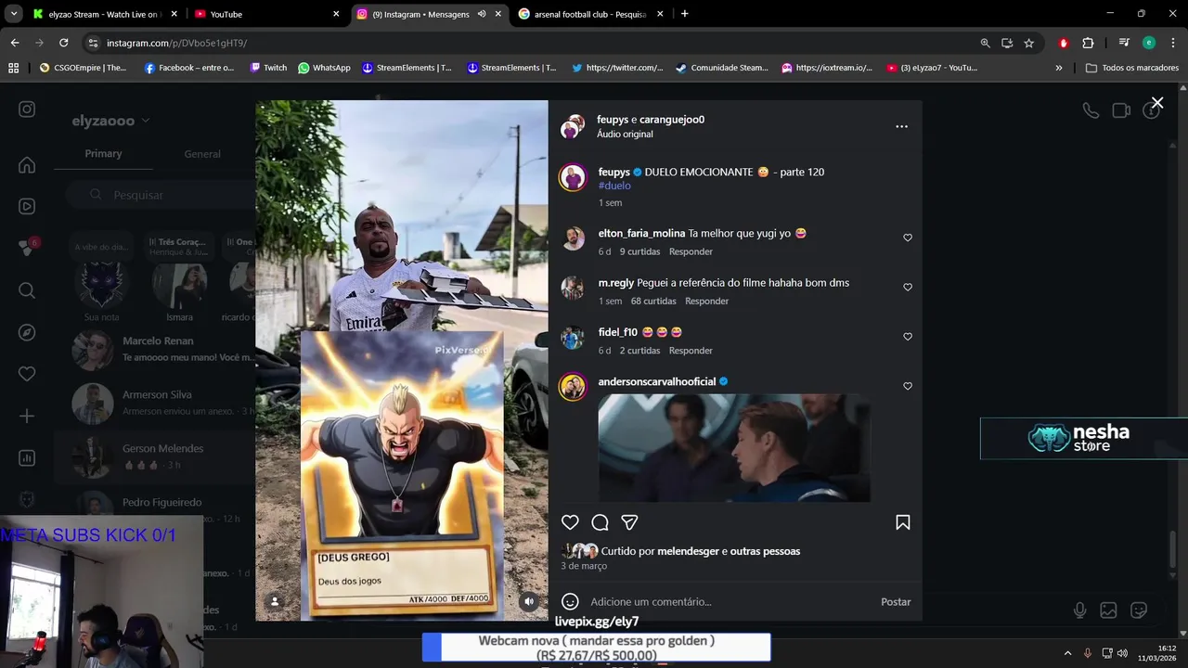Open Notifications heart in sidebar
The height and width of the screenshot is (668, 1188).
[27, 374]
